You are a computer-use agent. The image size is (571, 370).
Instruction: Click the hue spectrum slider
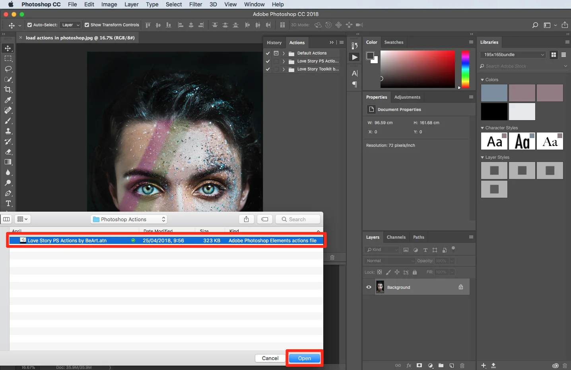(465, 69)
